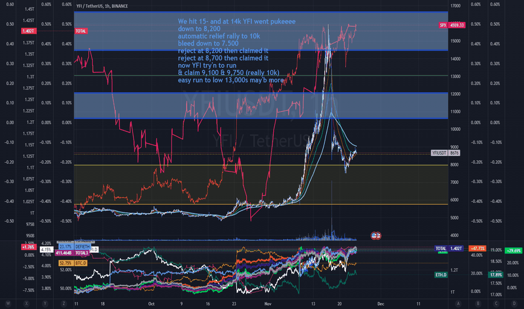524x309 pixels.
Task: Select the green ETH.D label
Action: click(441, 275)
